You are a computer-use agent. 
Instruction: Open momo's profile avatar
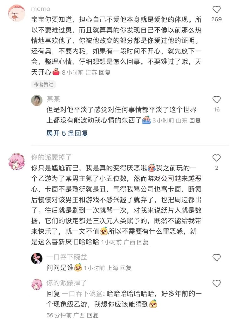point(17,13)
